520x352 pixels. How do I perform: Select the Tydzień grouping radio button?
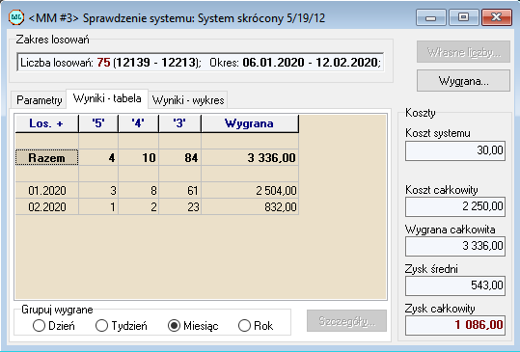[x=121, y=326]
